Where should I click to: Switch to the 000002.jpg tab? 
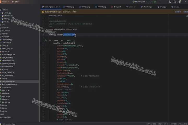click(x=84, y=7)
